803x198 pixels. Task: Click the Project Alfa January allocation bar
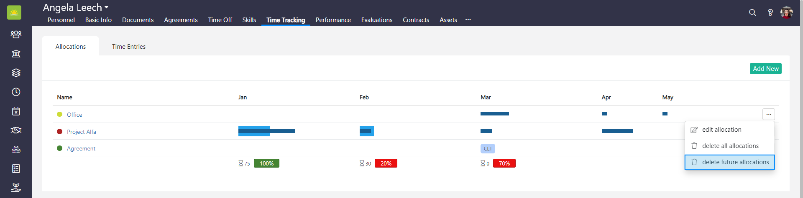pos(266,131)
